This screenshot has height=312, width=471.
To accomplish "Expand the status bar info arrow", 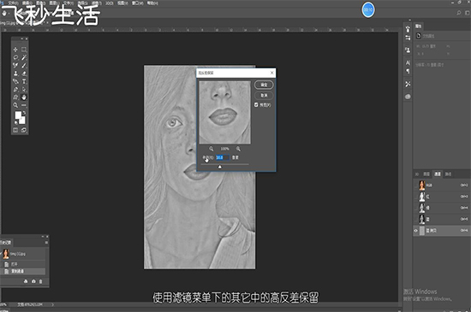I will [x=53, y=304].
